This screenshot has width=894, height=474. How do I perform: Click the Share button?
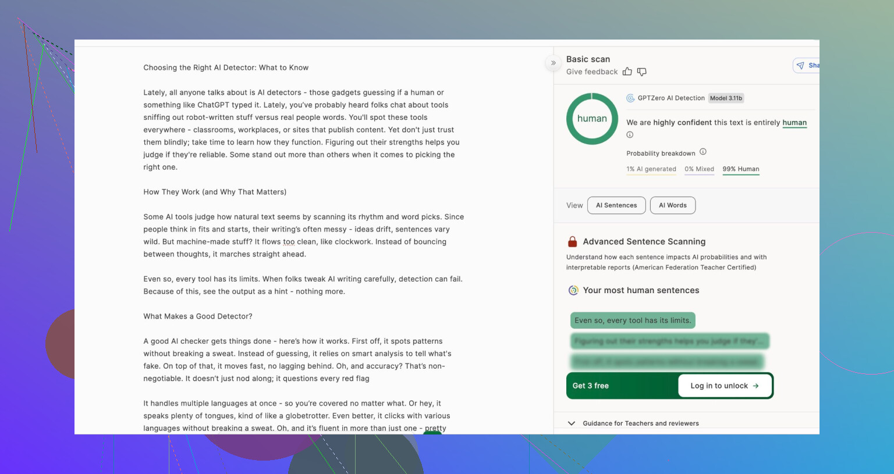(807, 66)
